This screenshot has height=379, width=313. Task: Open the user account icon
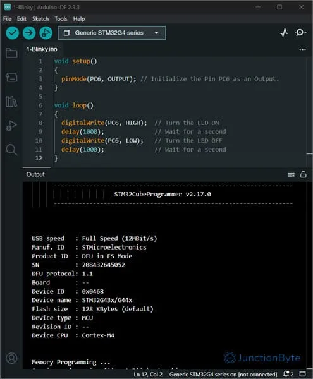(x=11, y=358)
